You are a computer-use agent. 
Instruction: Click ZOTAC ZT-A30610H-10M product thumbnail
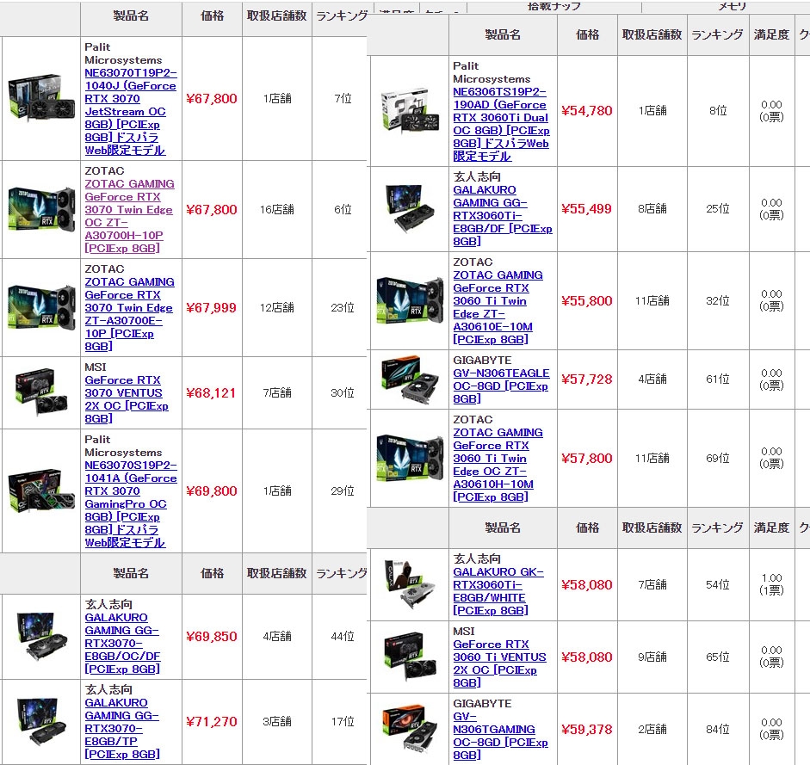(410, 458)
